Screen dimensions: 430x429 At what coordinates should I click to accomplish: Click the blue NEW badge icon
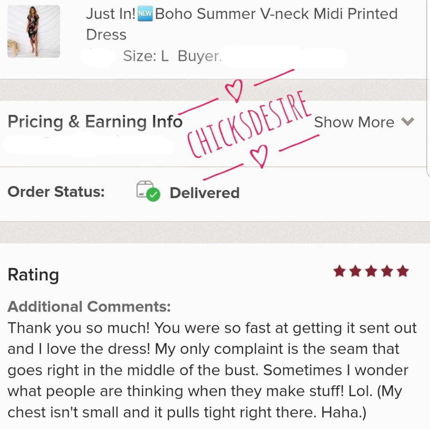coord(145,14)
